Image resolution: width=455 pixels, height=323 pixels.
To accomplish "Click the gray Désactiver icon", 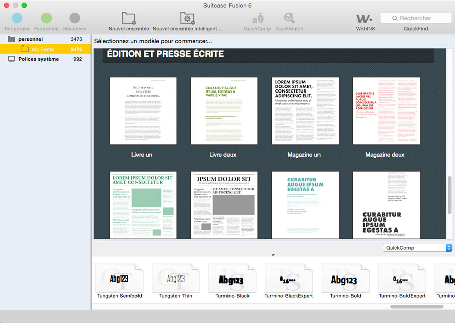I will pyautogui.click(x=75, y=18).
